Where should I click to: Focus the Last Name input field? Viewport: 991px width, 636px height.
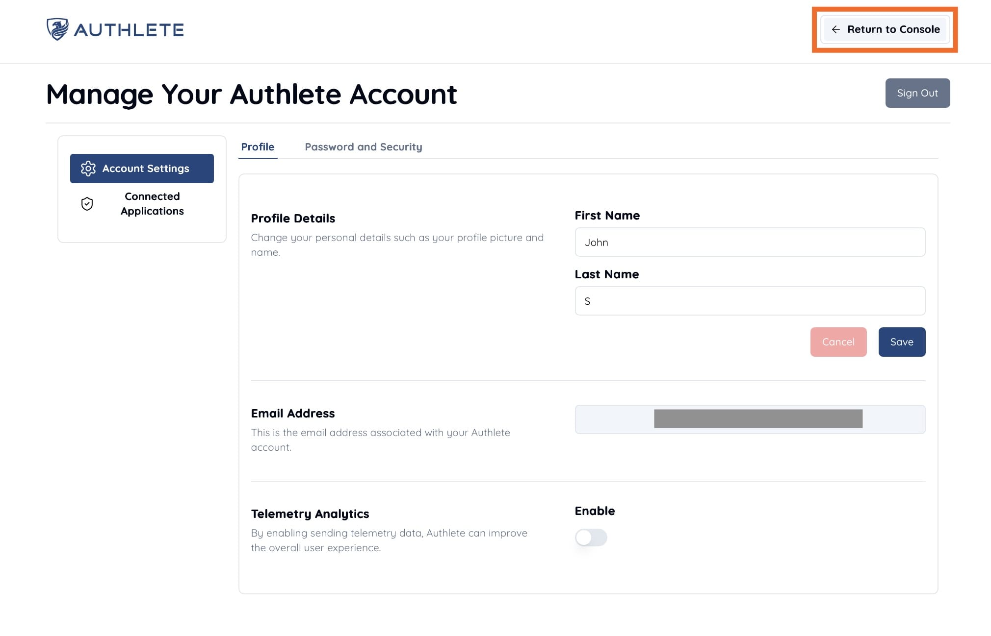pos(750,301)
